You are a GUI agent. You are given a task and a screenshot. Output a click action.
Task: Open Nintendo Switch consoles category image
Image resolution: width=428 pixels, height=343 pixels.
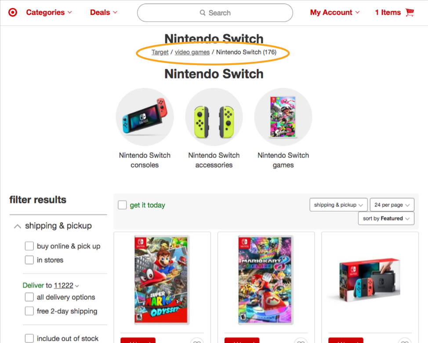[145, 116]
